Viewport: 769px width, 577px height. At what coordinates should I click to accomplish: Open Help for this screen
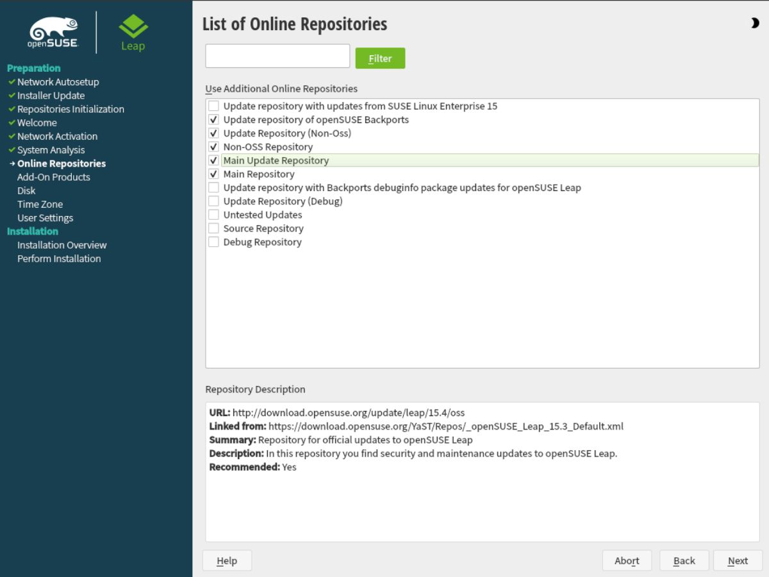(x=226, y=560)
